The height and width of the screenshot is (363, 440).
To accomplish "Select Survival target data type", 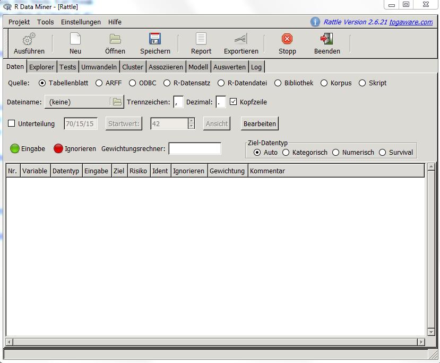I will pos(382,153).
